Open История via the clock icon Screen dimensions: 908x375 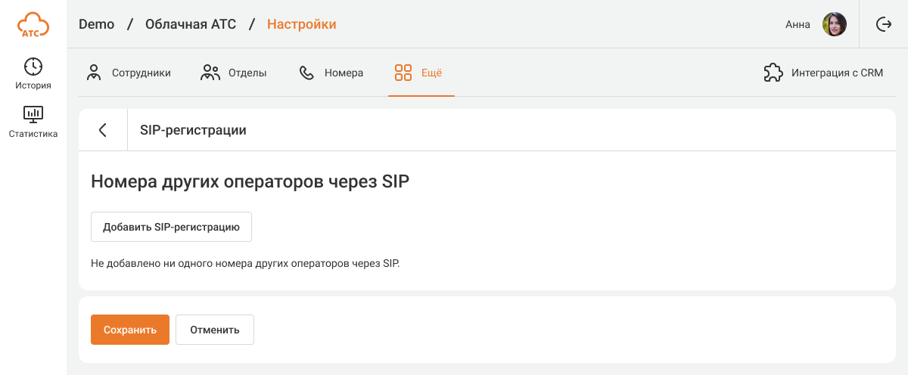click(x=33, y=67)
